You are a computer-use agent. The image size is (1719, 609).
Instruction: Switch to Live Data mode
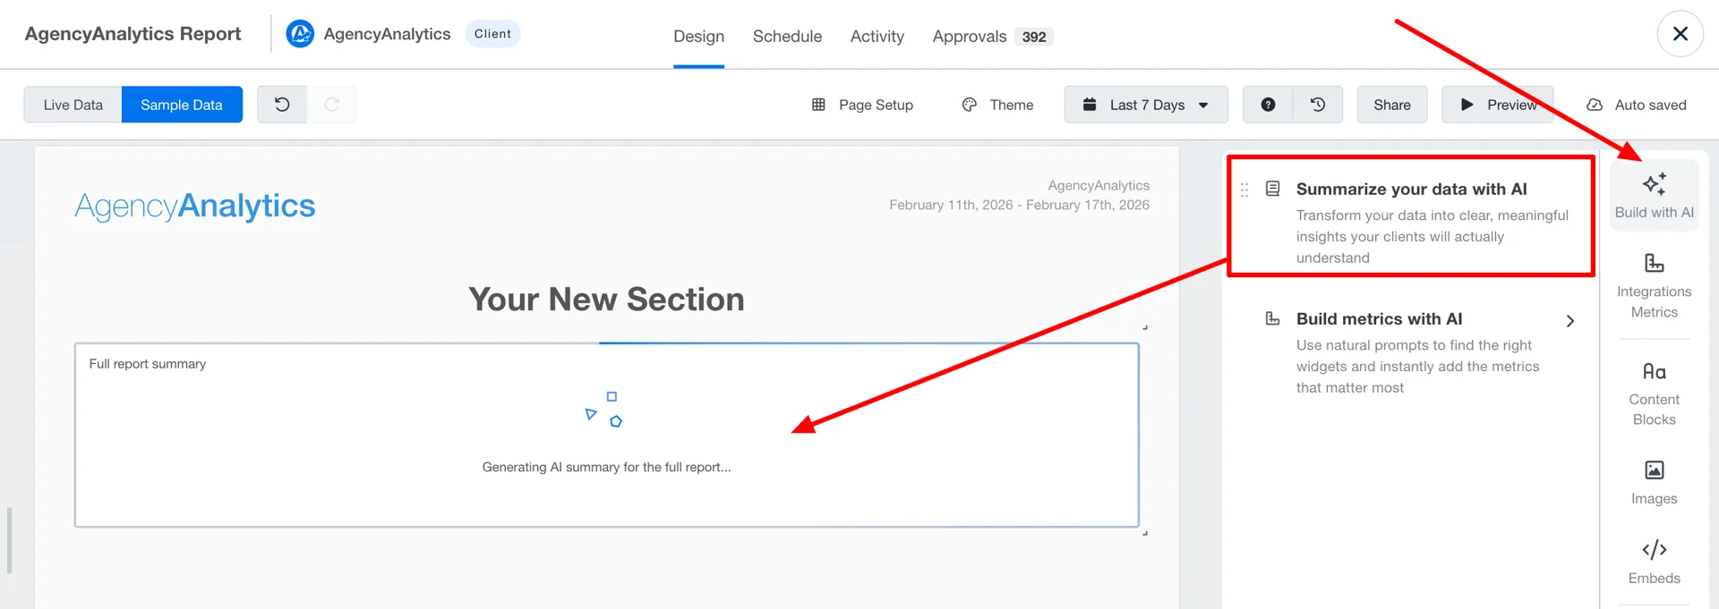coord(73,105)
